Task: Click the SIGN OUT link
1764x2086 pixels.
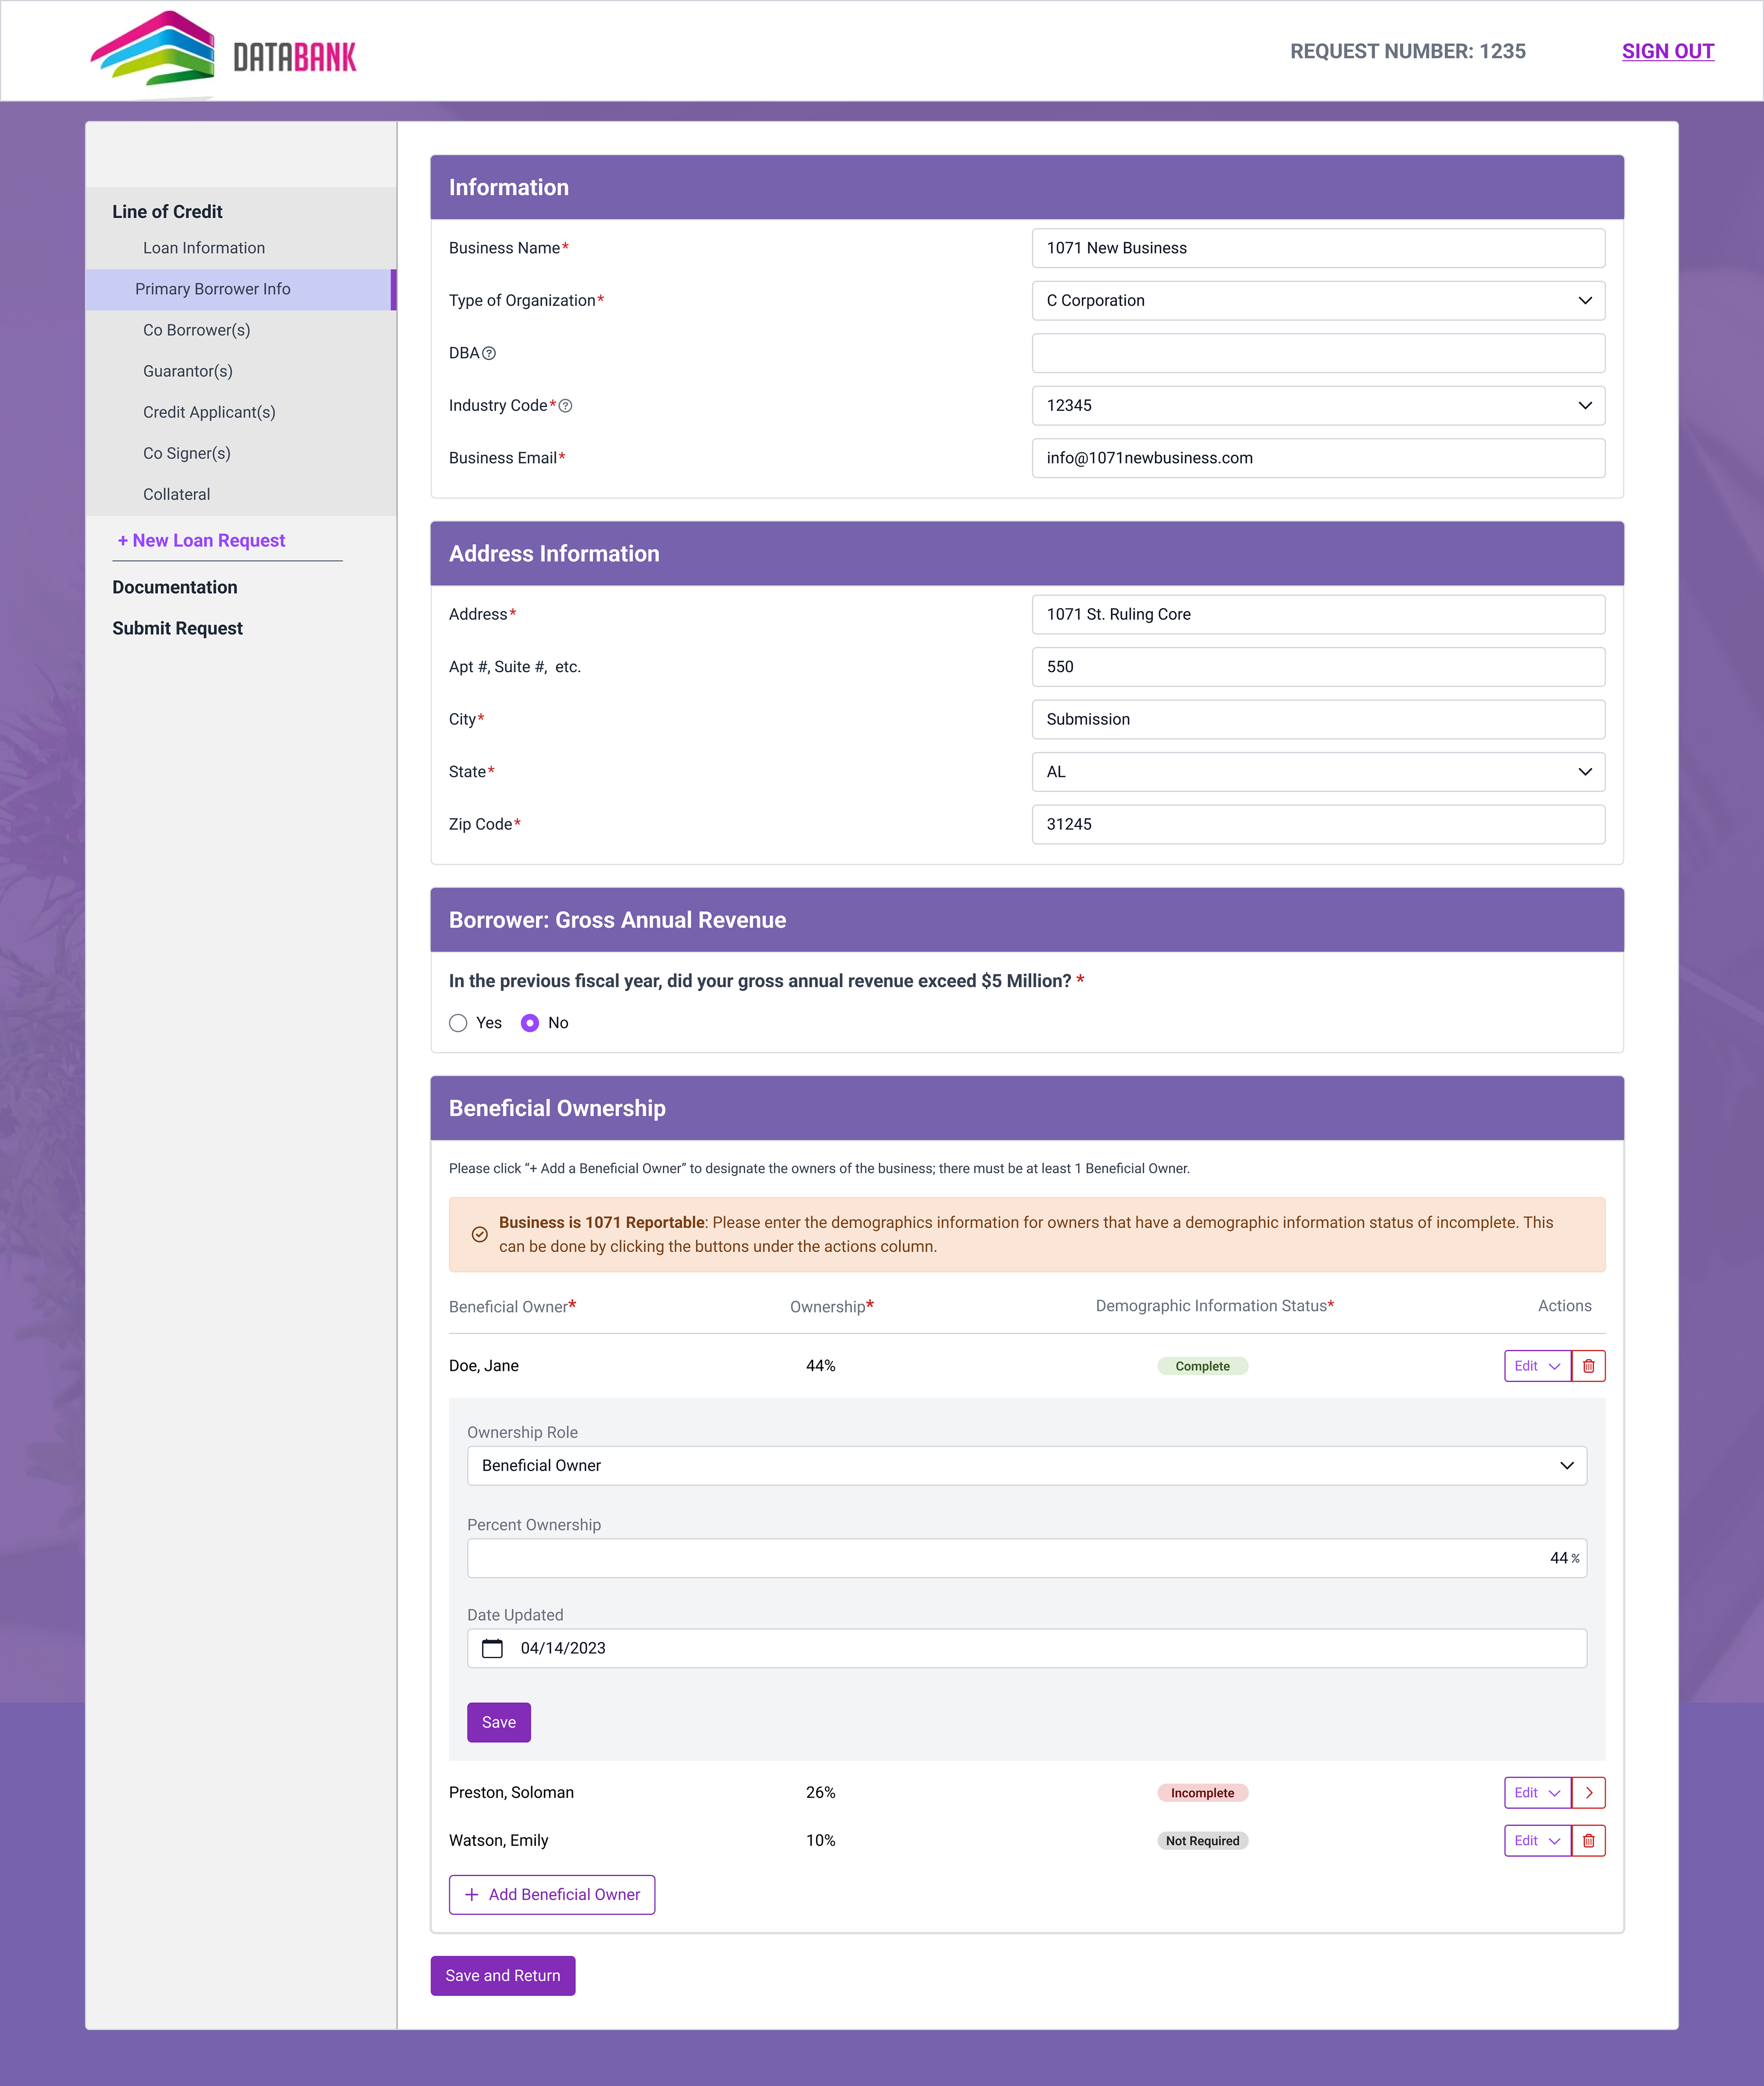Action: [1667, 51]
